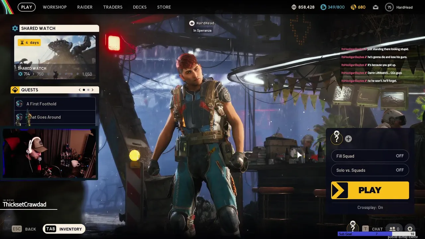Click the gear icon beside 714 progress
Screen dimensions: 425x239
(x=20, y=74)
